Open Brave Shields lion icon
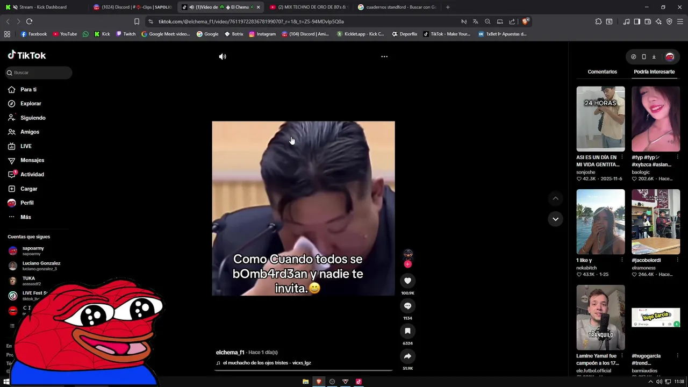 coord(526,21)
